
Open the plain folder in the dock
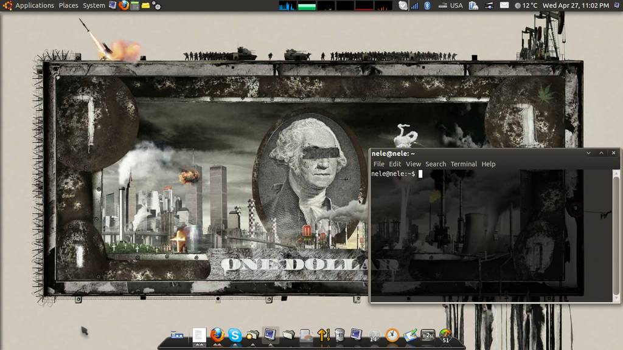tap(288, 335)
